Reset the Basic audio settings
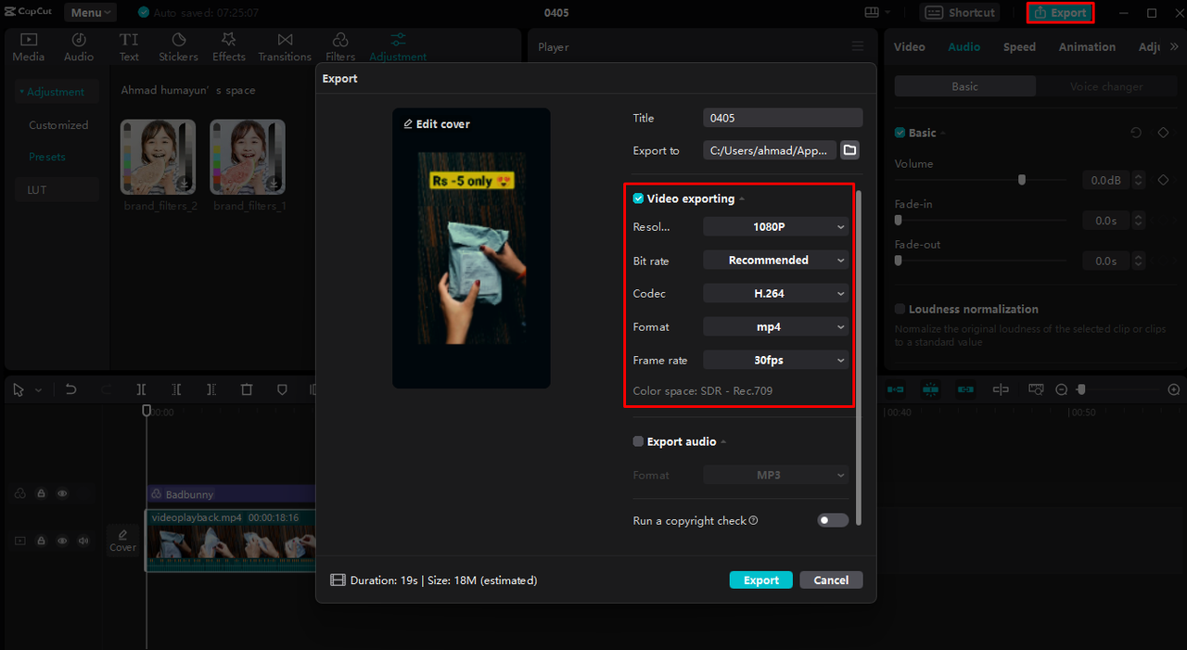This screenshot has width=1187, height=650. coord(1136,133)
